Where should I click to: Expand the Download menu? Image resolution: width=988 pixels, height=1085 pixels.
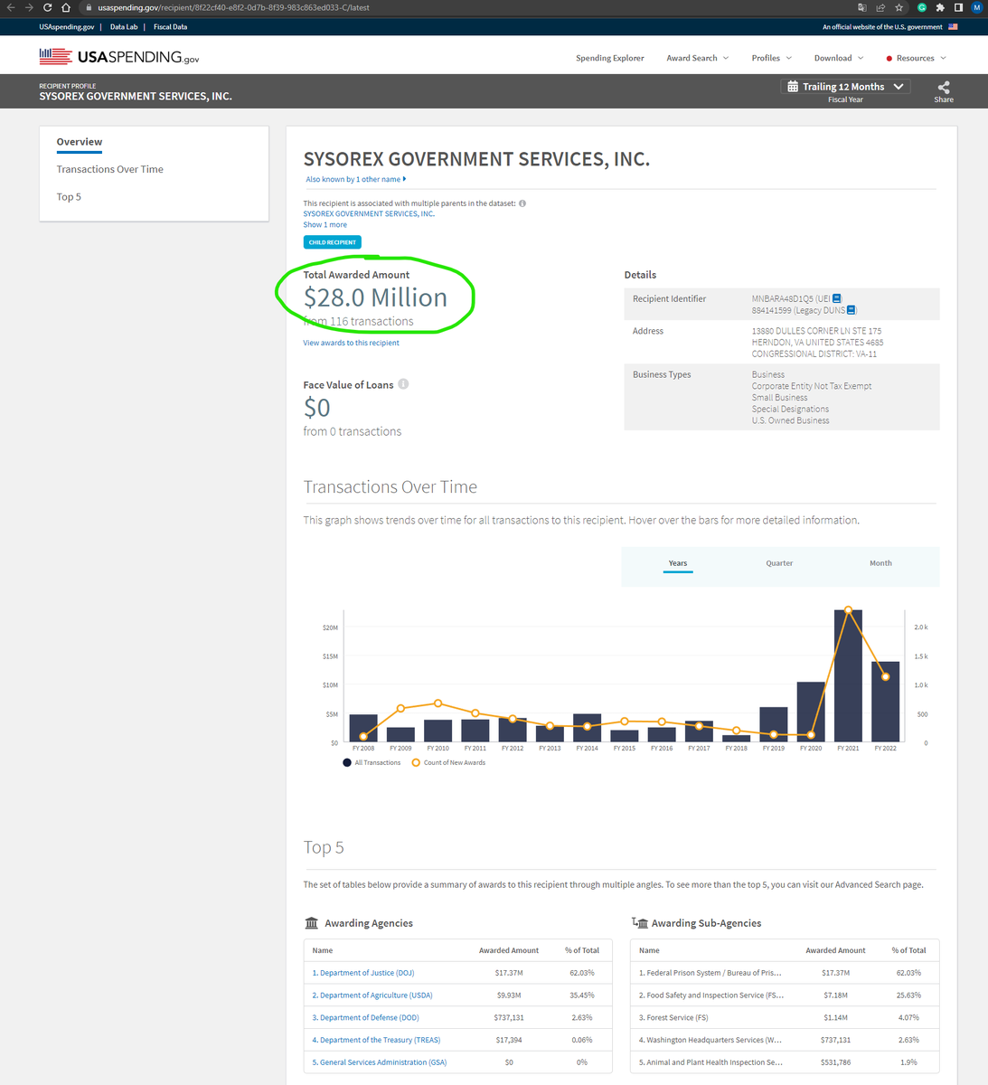839,58
